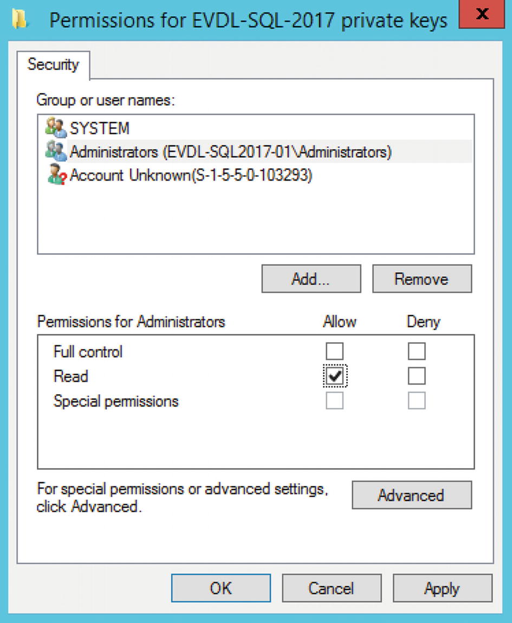Click Allow checkbox for Special permissions

point(334,401)
